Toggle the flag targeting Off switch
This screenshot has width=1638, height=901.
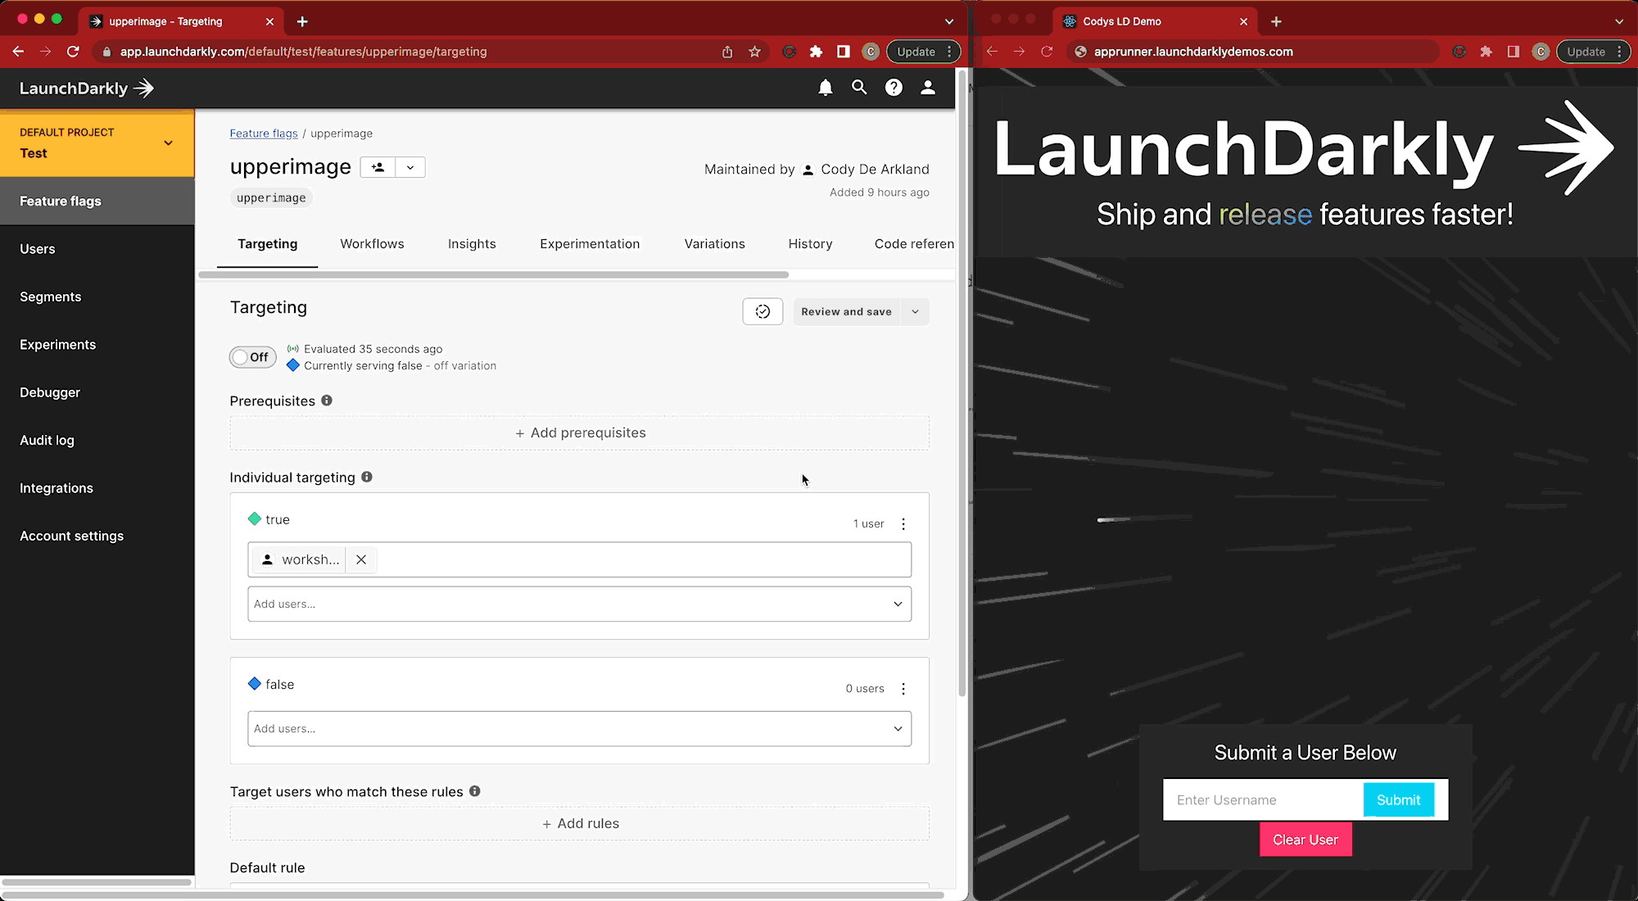tap(252, 357)
